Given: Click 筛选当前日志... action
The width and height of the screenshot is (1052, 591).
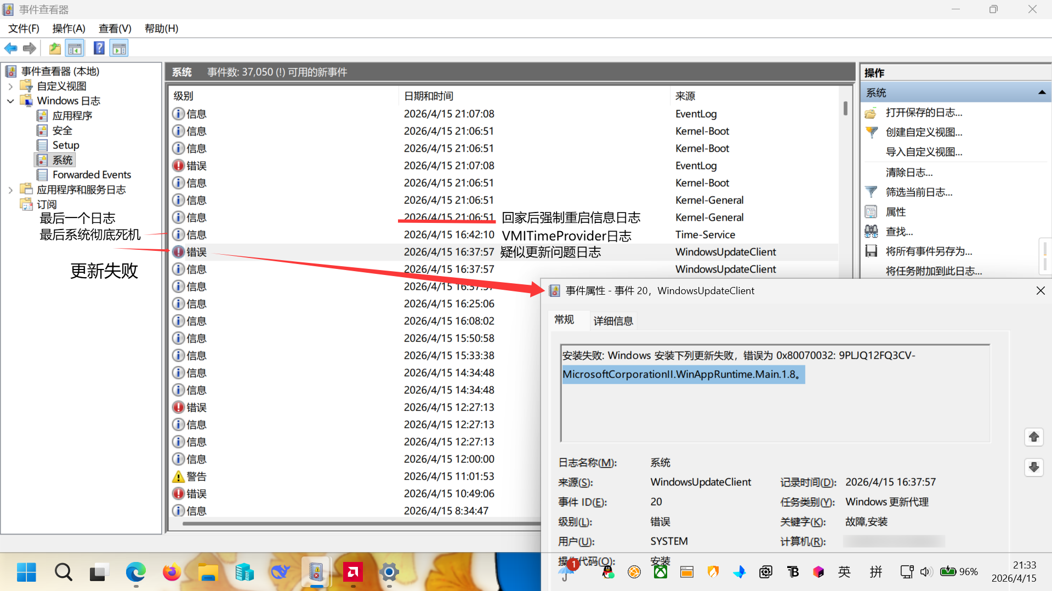Looking at the screenshot, I should click(x=919, y=192).
